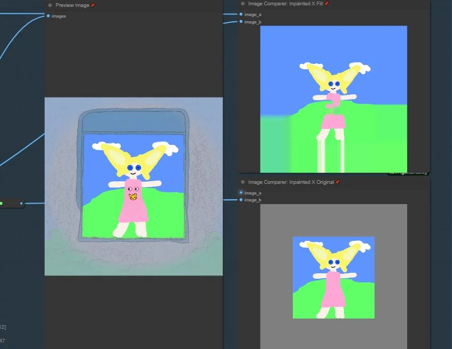
Task: Select the images input socket on Preview Image
Action: 48,16
